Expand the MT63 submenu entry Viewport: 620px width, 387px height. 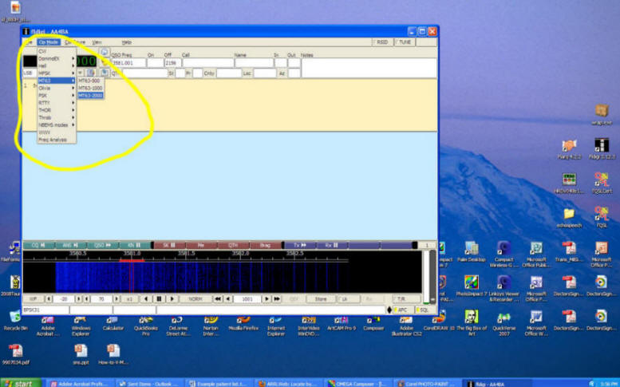[57, 81]
